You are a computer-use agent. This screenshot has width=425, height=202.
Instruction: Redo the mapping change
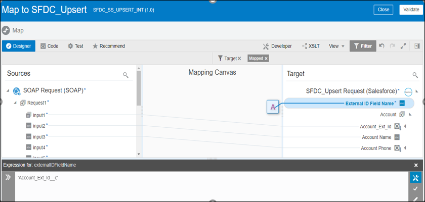tap(392, 46)
